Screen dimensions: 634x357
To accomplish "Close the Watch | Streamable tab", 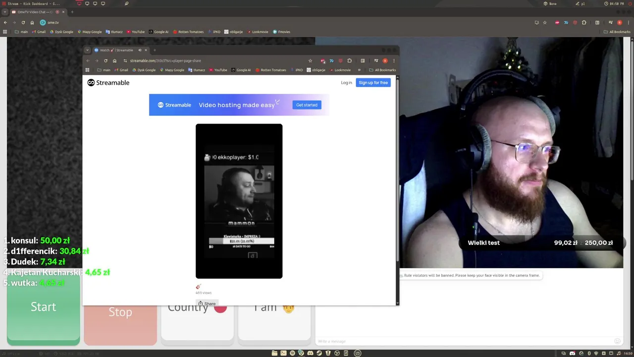I will pyautogui.click(x=146, y=50).
